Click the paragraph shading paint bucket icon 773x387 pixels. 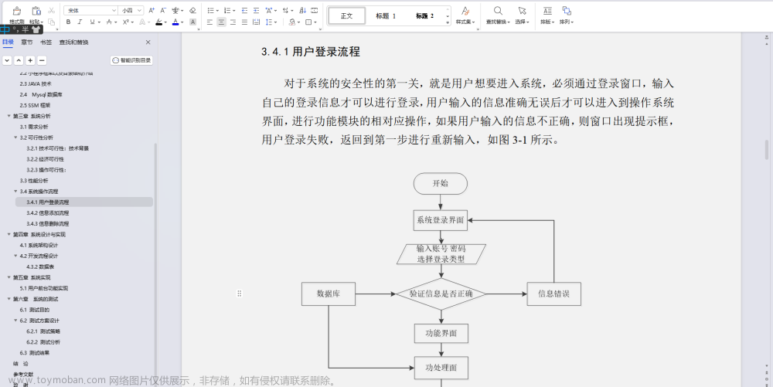[292, 22]
